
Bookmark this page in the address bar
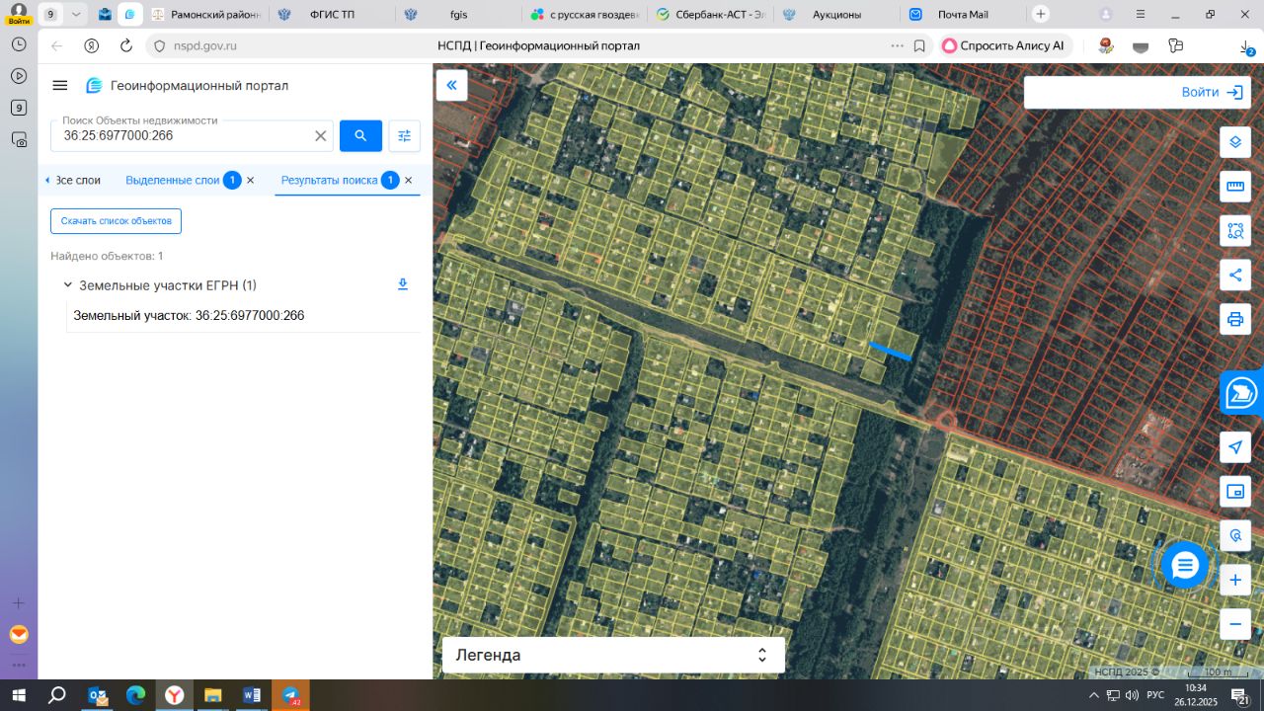click(x=919, y=45)
